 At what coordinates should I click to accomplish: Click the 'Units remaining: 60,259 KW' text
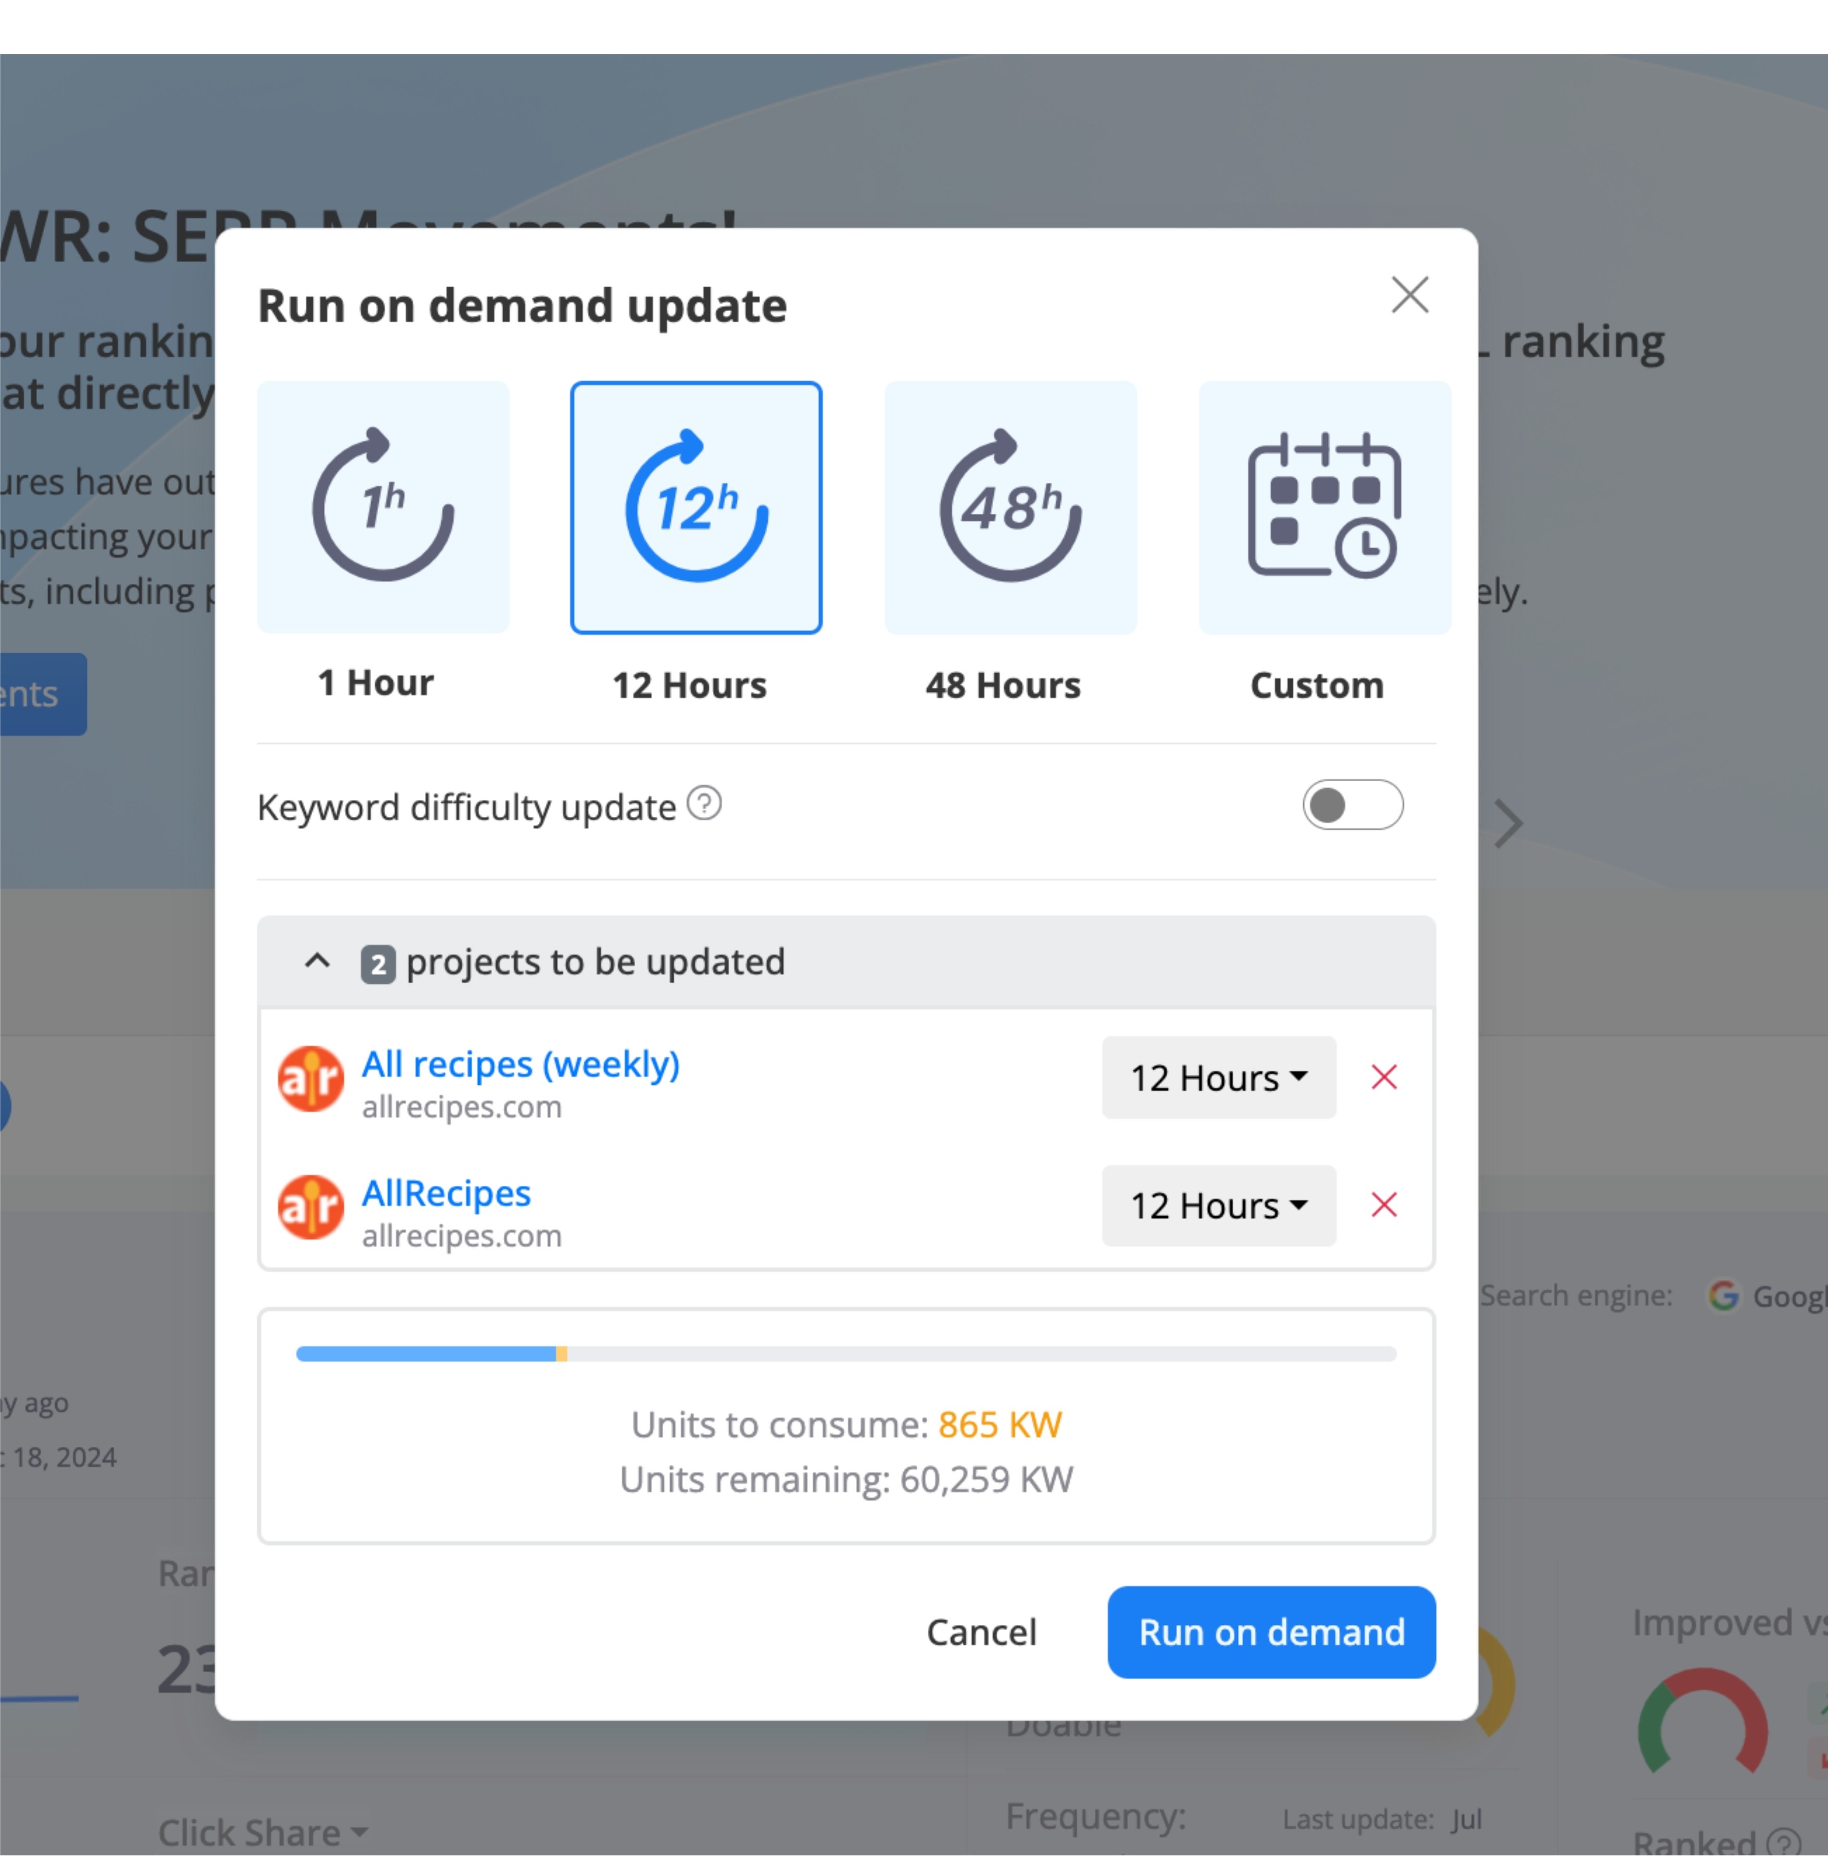[846, 1480]
